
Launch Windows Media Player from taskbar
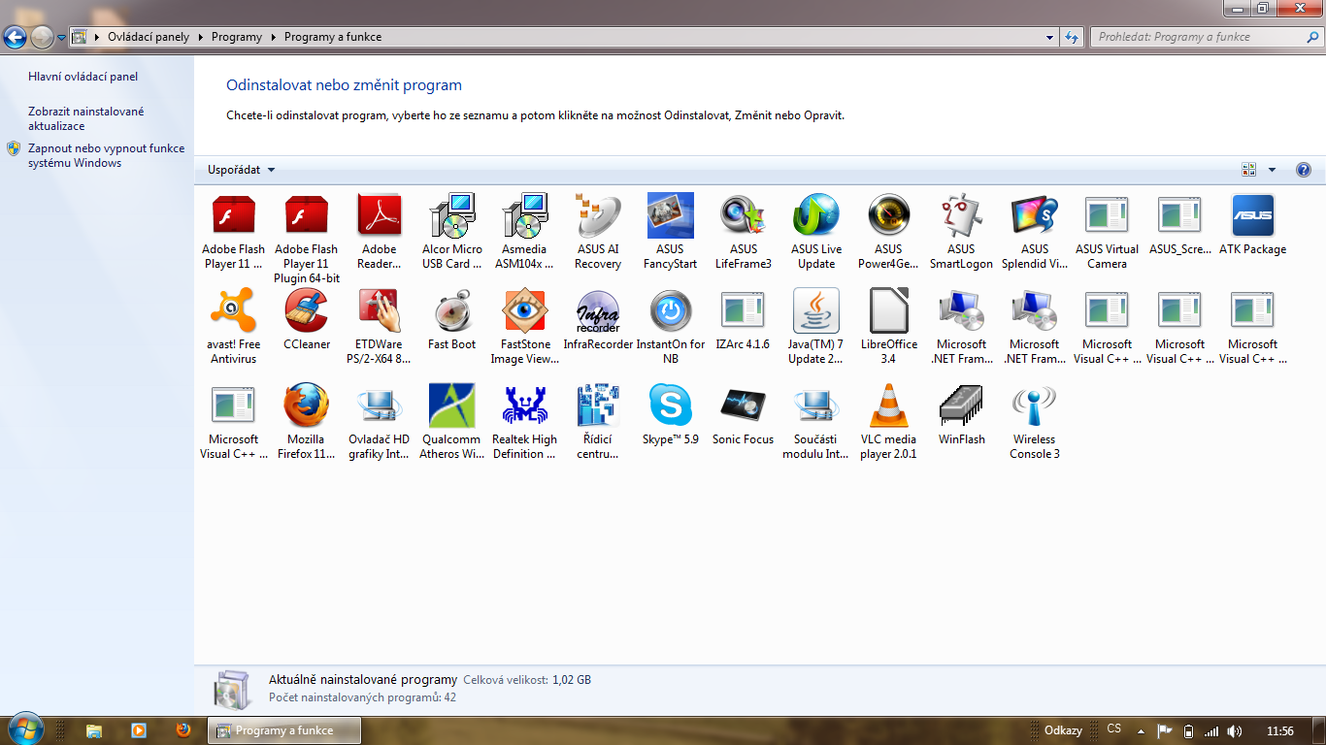(139, 730)
